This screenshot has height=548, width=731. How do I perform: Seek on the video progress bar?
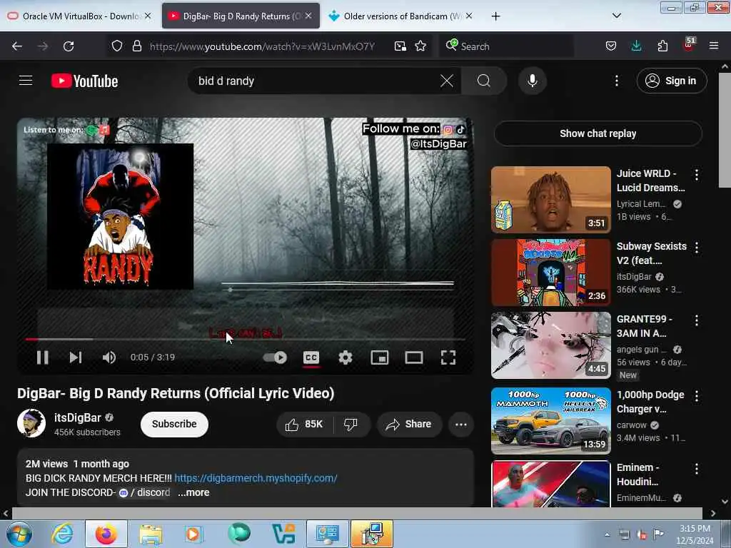(246, 339)
